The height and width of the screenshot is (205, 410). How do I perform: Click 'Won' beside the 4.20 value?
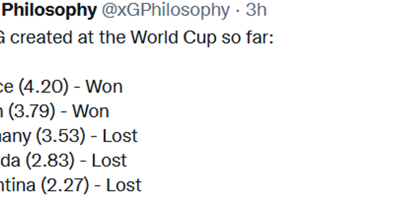pos(104,87)
